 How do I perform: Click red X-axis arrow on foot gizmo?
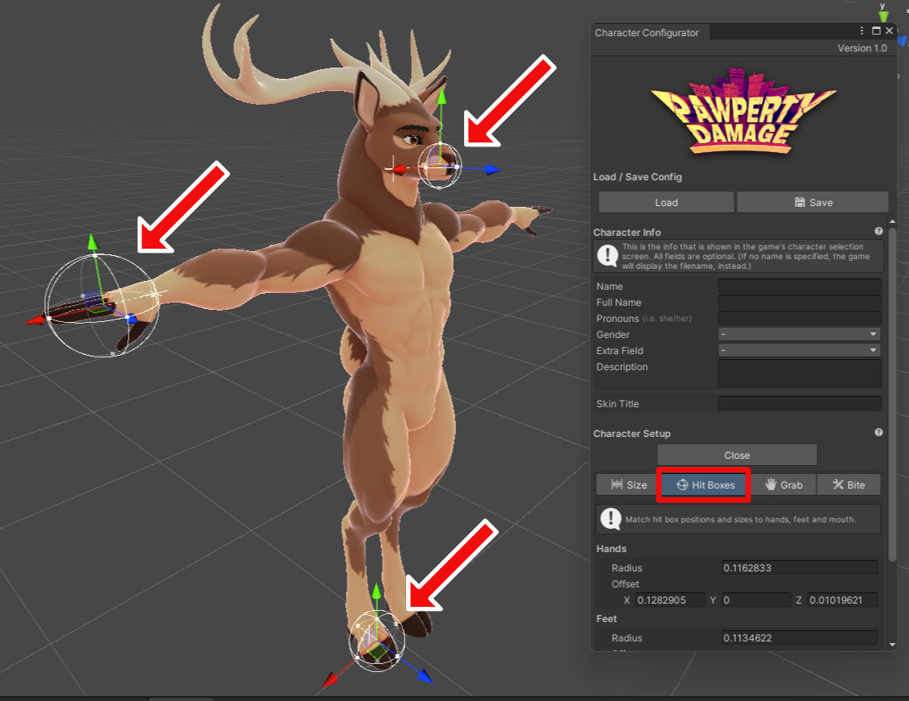pyautogui.click(x=331, y=680)
